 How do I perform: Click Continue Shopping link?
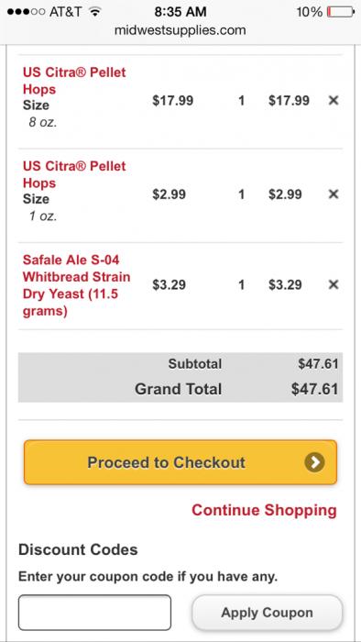pyautogui.click(x=264, y=510)
